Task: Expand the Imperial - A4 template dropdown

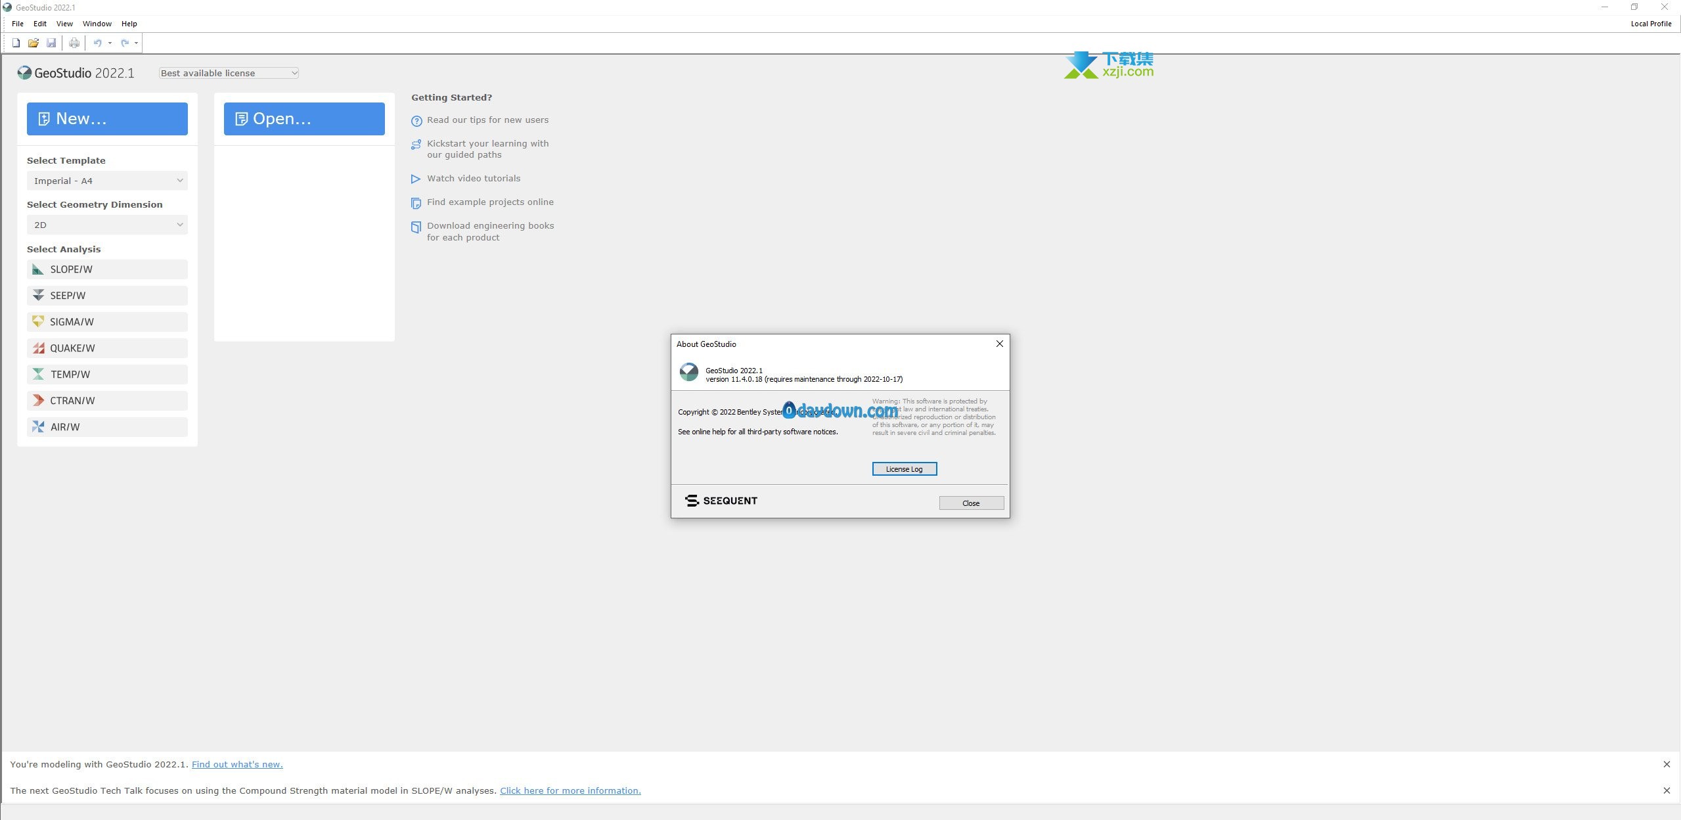Action: tap(107, 181)
